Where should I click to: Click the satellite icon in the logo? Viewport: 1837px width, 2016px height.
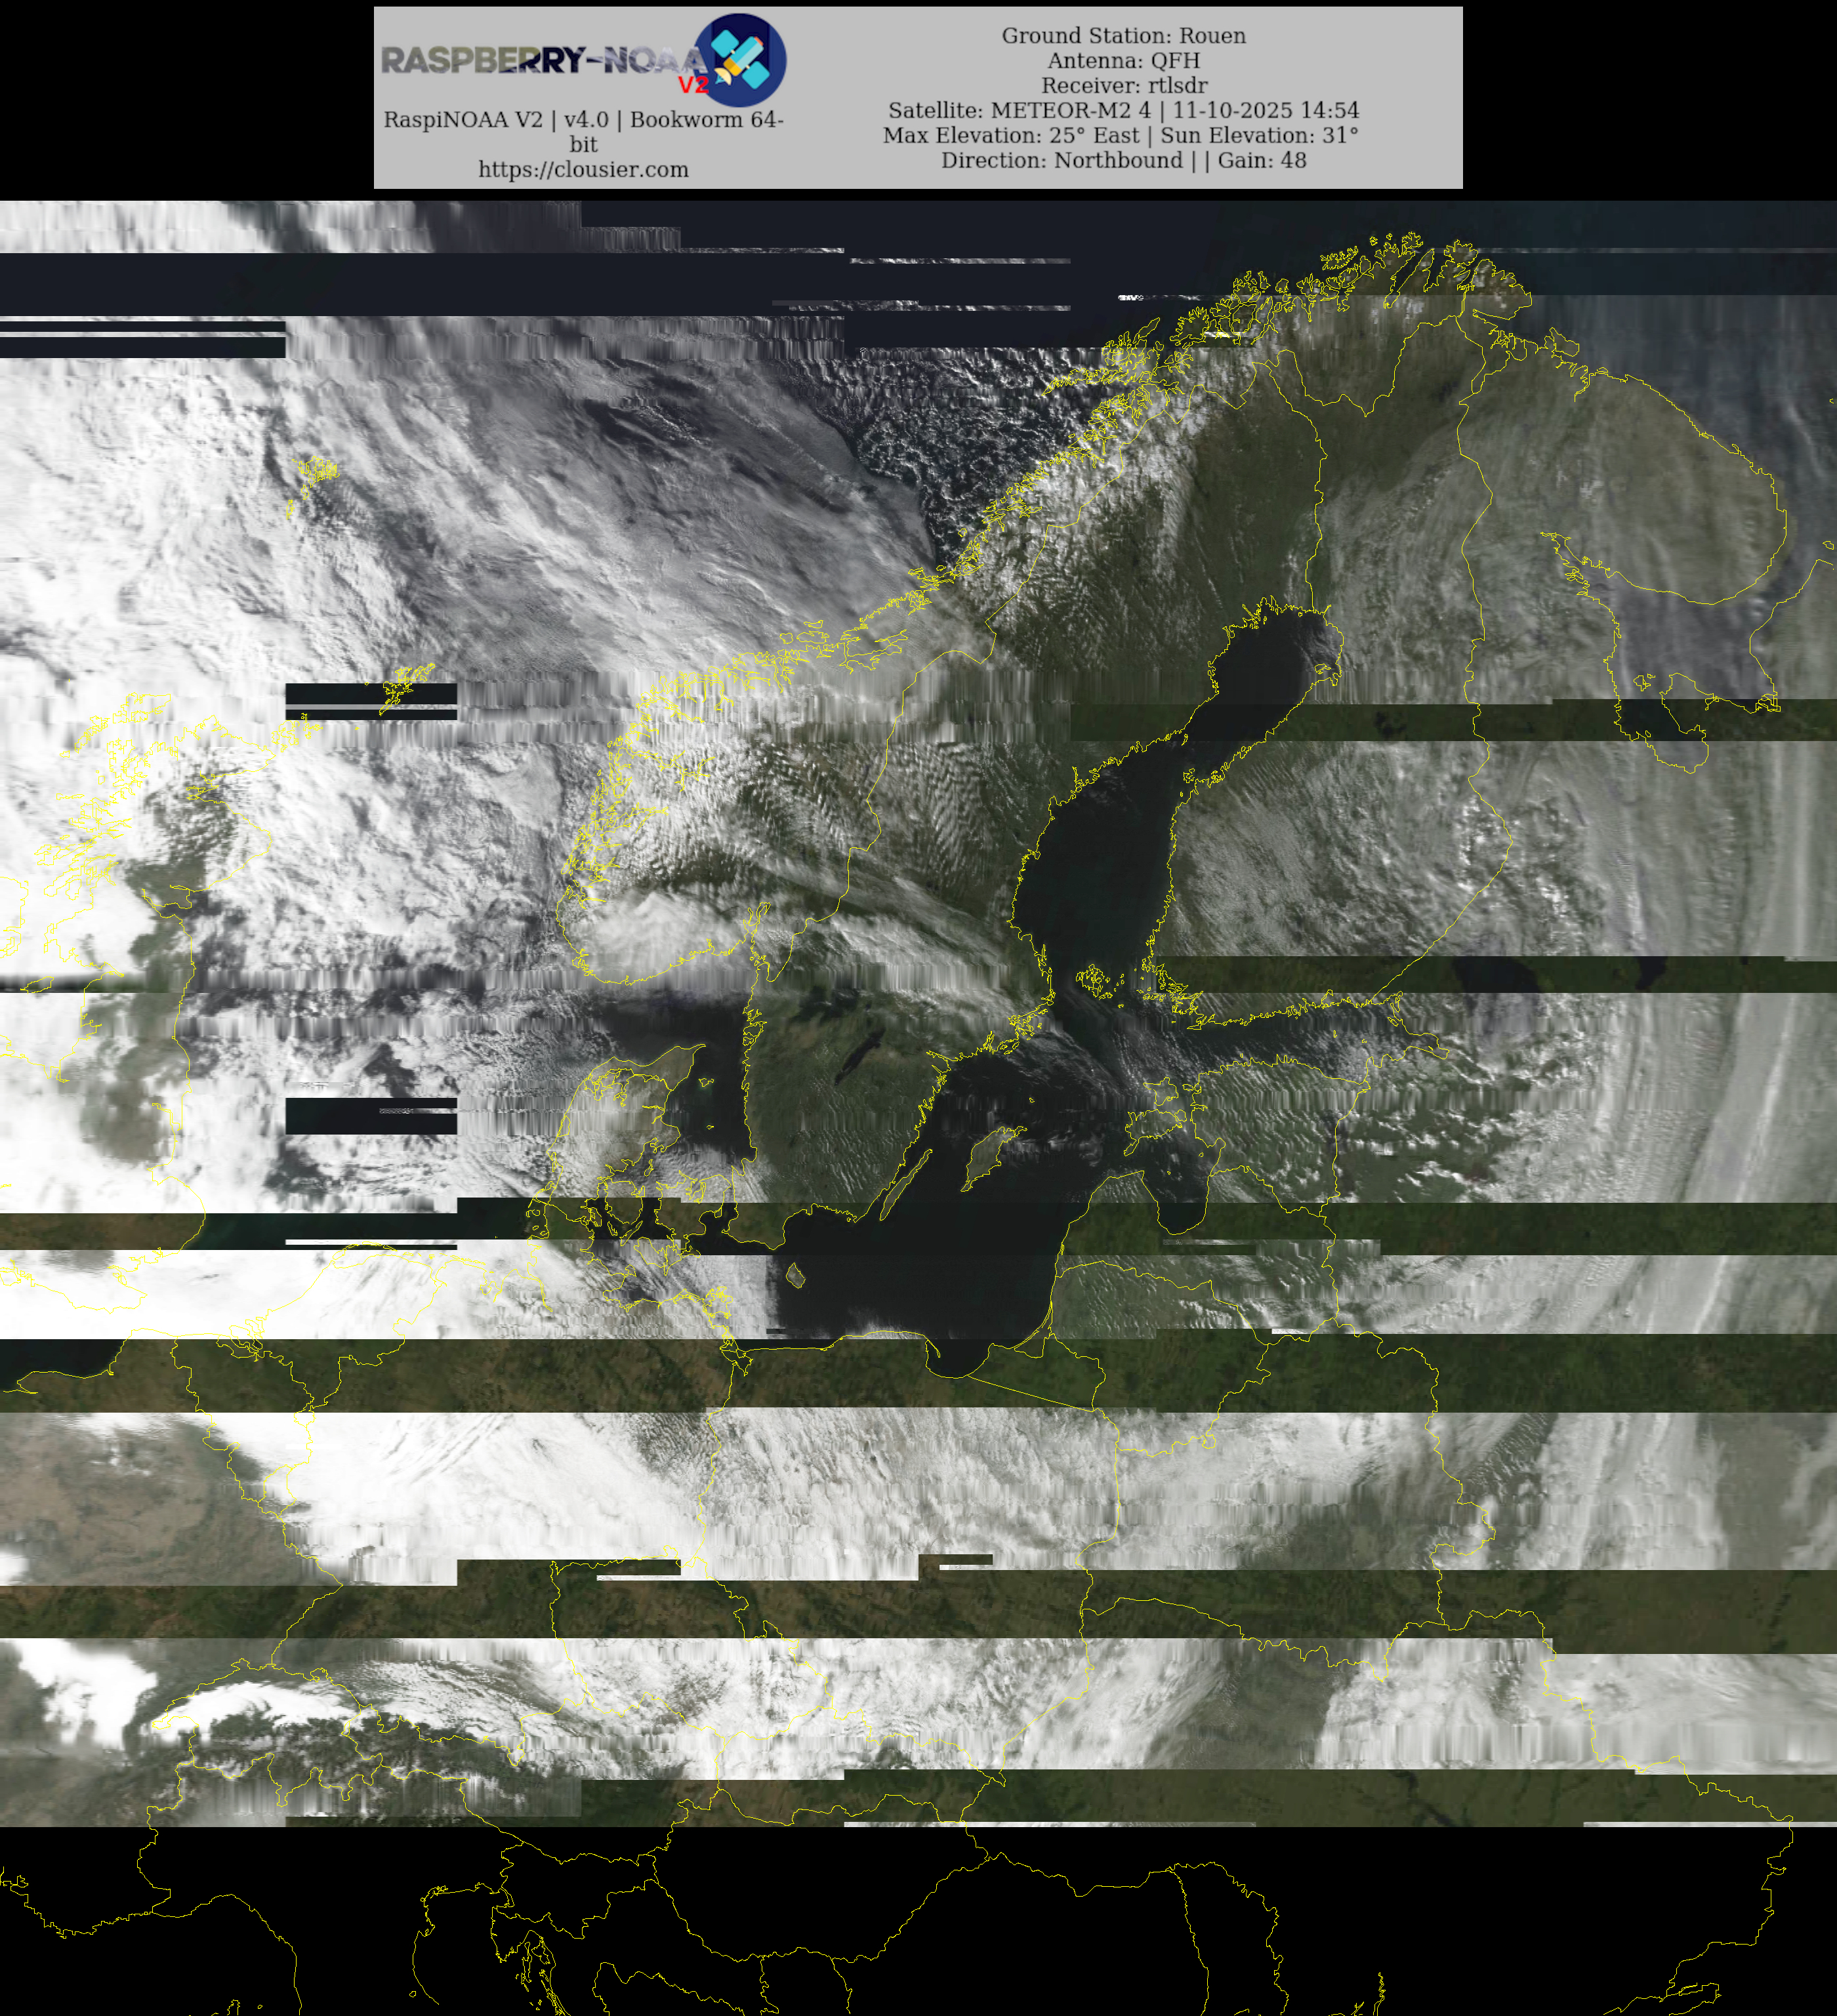pyautogui.click(x=741, y=59)
